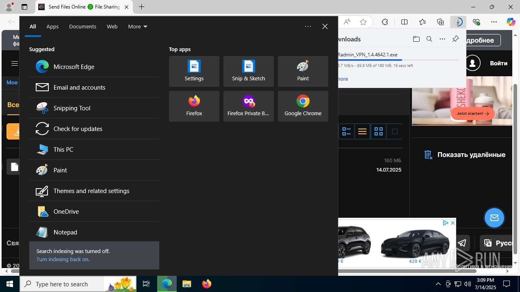
Task: Launch the Firefox tile in Top apps
Action: point(194,106)
